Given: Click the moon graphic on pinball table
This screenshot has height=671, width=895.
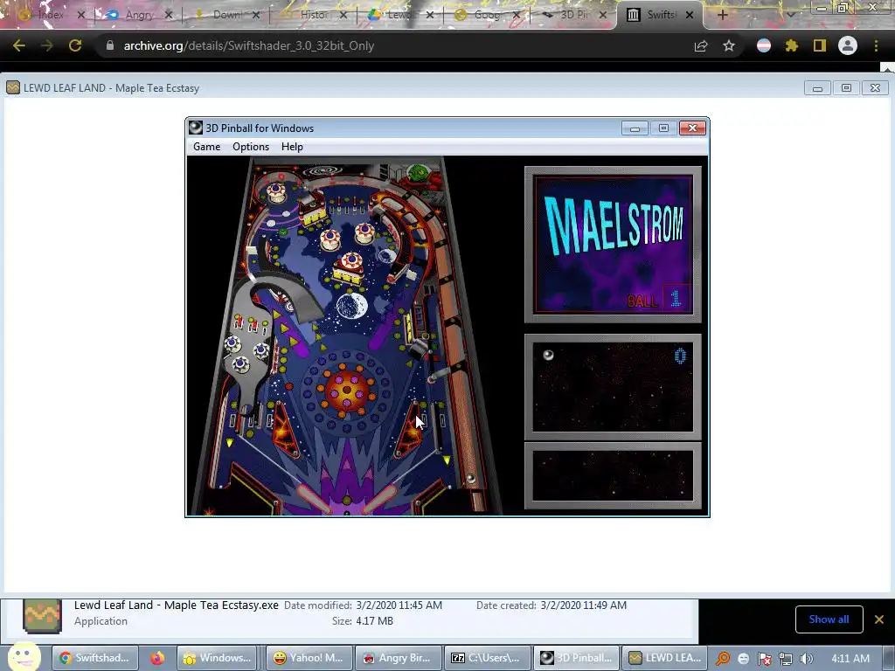Looking at the screenshot, I should [x=351, y=306].
